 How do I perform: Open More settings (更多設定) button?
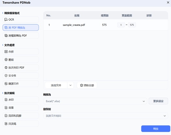(x=158, y=101)
